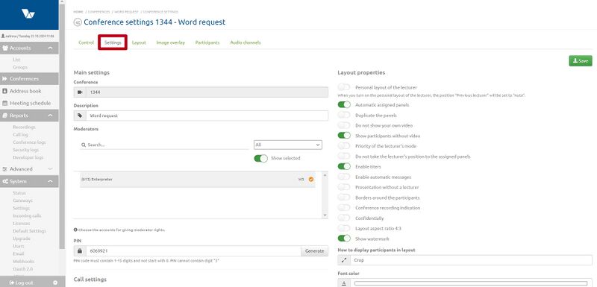Open Call log in the sidebar
The image size is (597, 287).
click(x=20, y=135)
